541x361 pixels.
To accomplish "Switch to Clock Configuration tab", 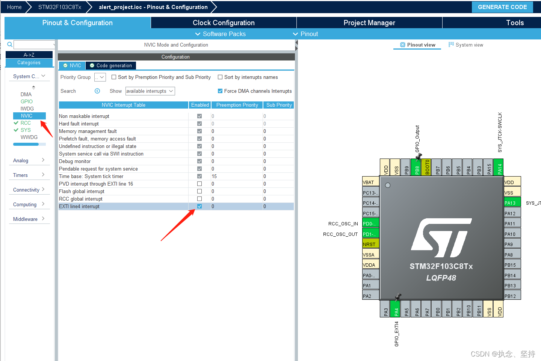I will coord(224,23).
